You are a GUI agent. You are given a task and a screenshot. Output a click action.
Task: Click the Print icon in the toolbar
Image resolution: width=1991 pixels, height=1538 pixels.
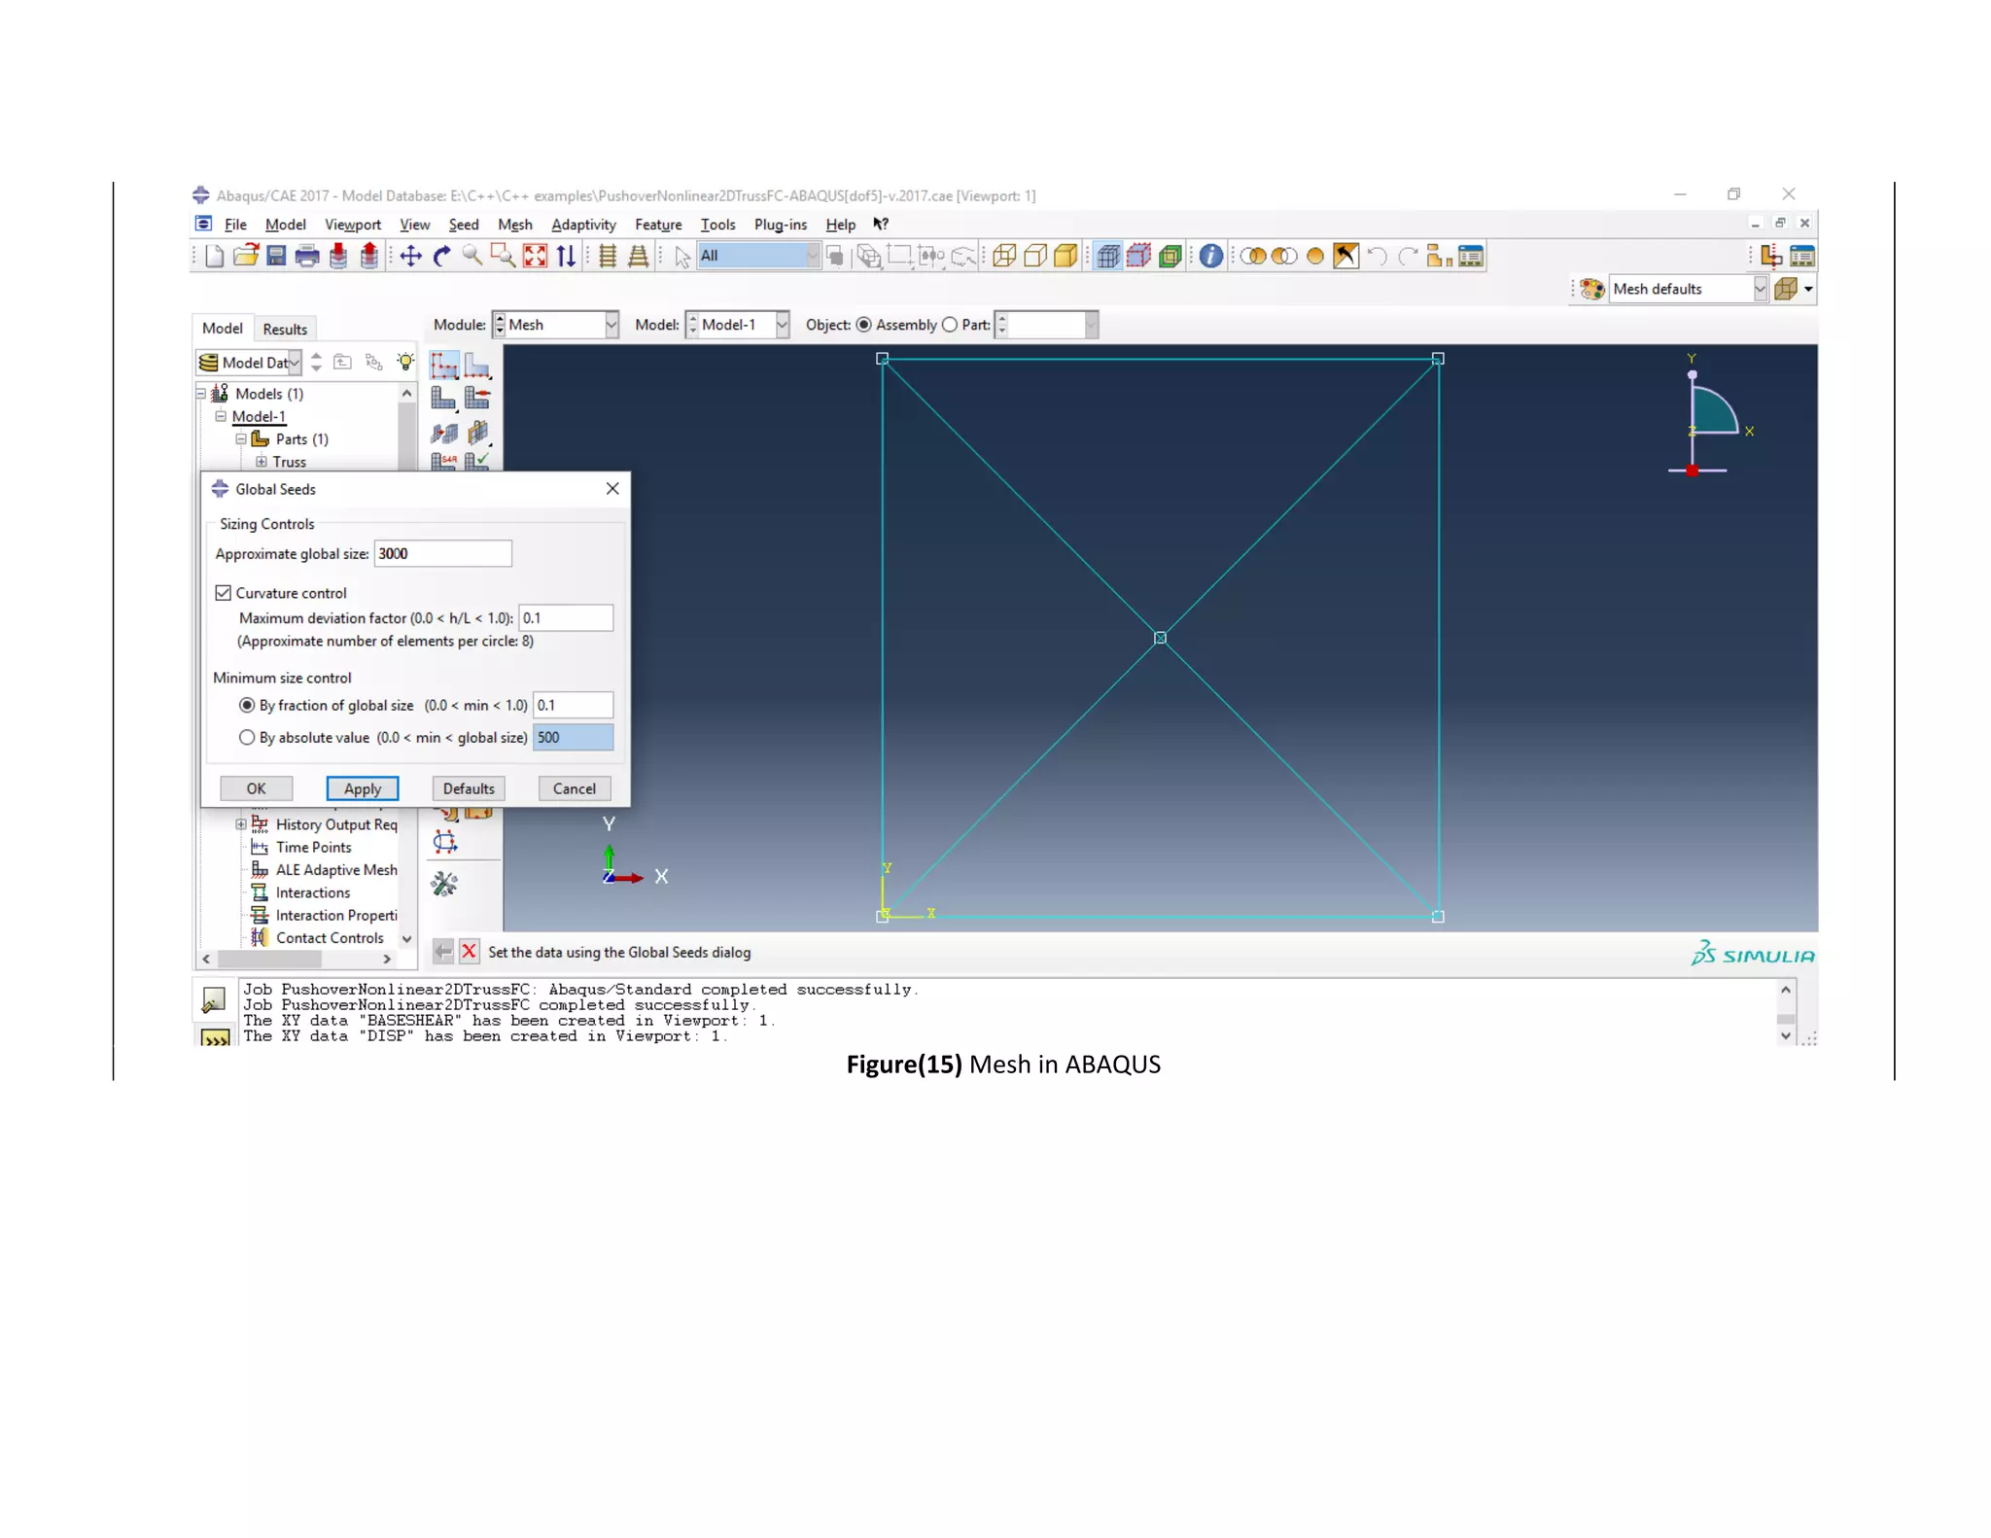coord(307,257)
